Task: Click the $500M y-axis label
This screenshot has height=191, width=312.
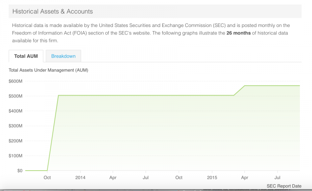Action: [15, 96]
